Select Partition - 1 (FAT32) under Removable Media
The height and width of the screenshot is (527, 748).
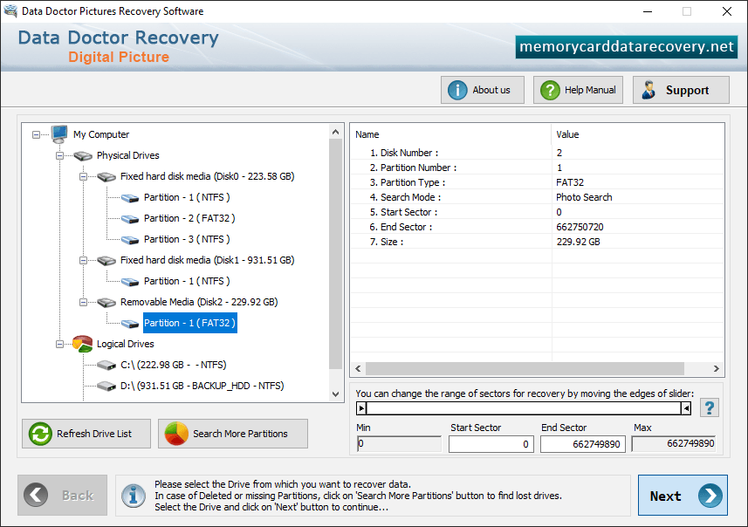click(x=190, y=323)
